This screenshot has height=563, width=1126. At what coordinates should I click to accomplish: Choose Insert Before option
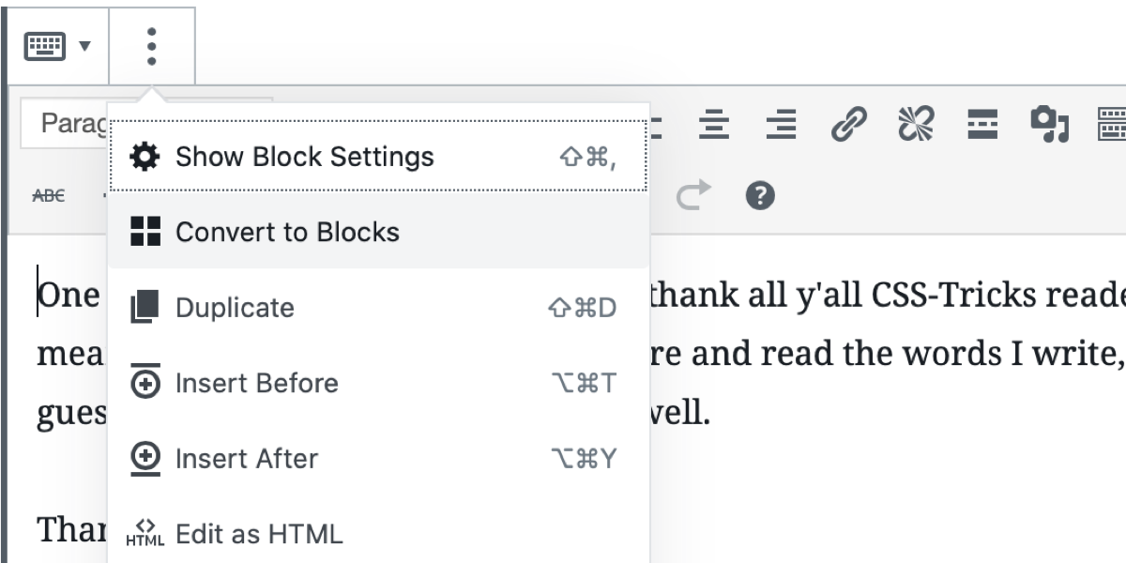tap(378, 383)
